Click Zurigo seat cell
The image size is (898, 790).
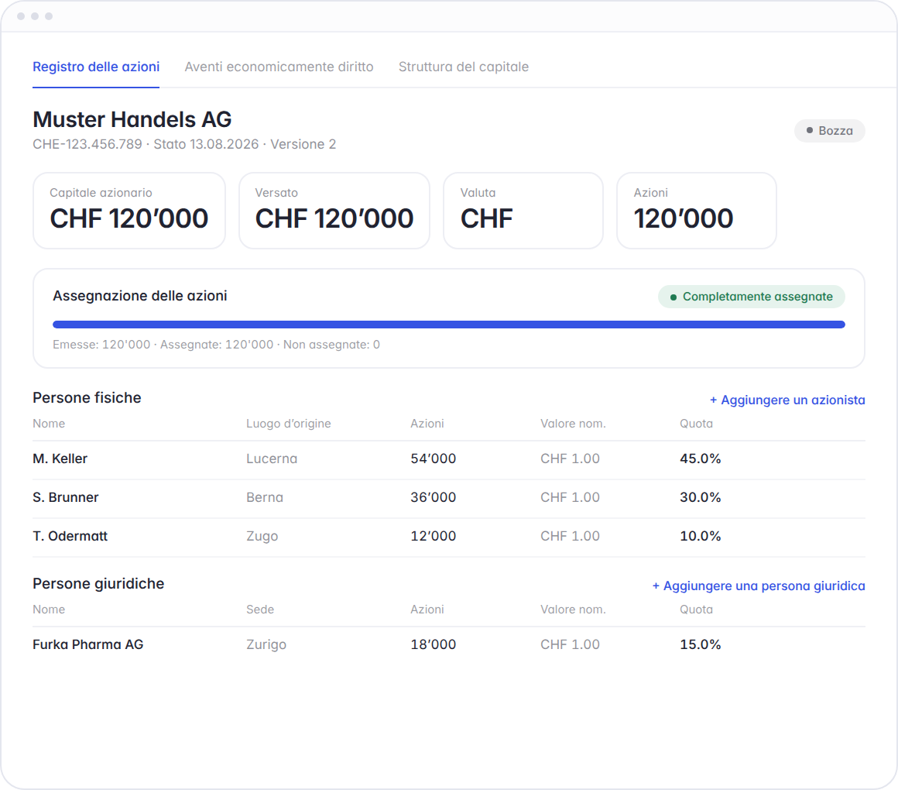click(x=266, y=644)
